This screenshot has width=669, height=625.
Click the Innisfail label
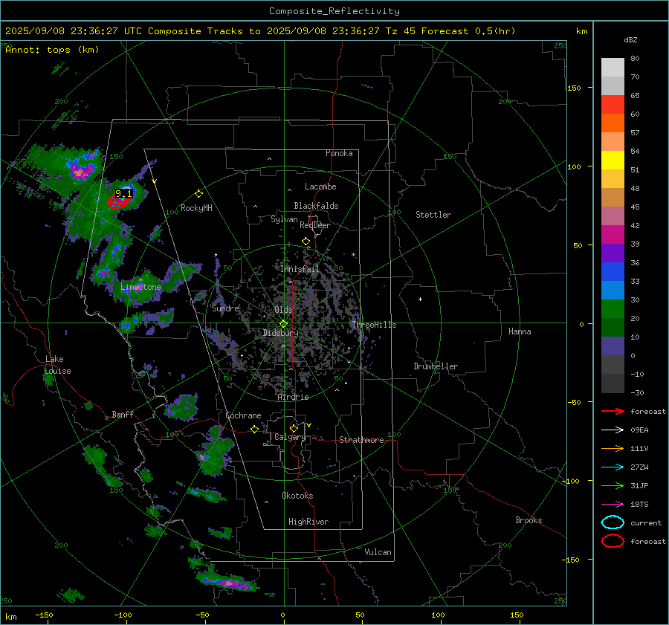click(300, 269)
